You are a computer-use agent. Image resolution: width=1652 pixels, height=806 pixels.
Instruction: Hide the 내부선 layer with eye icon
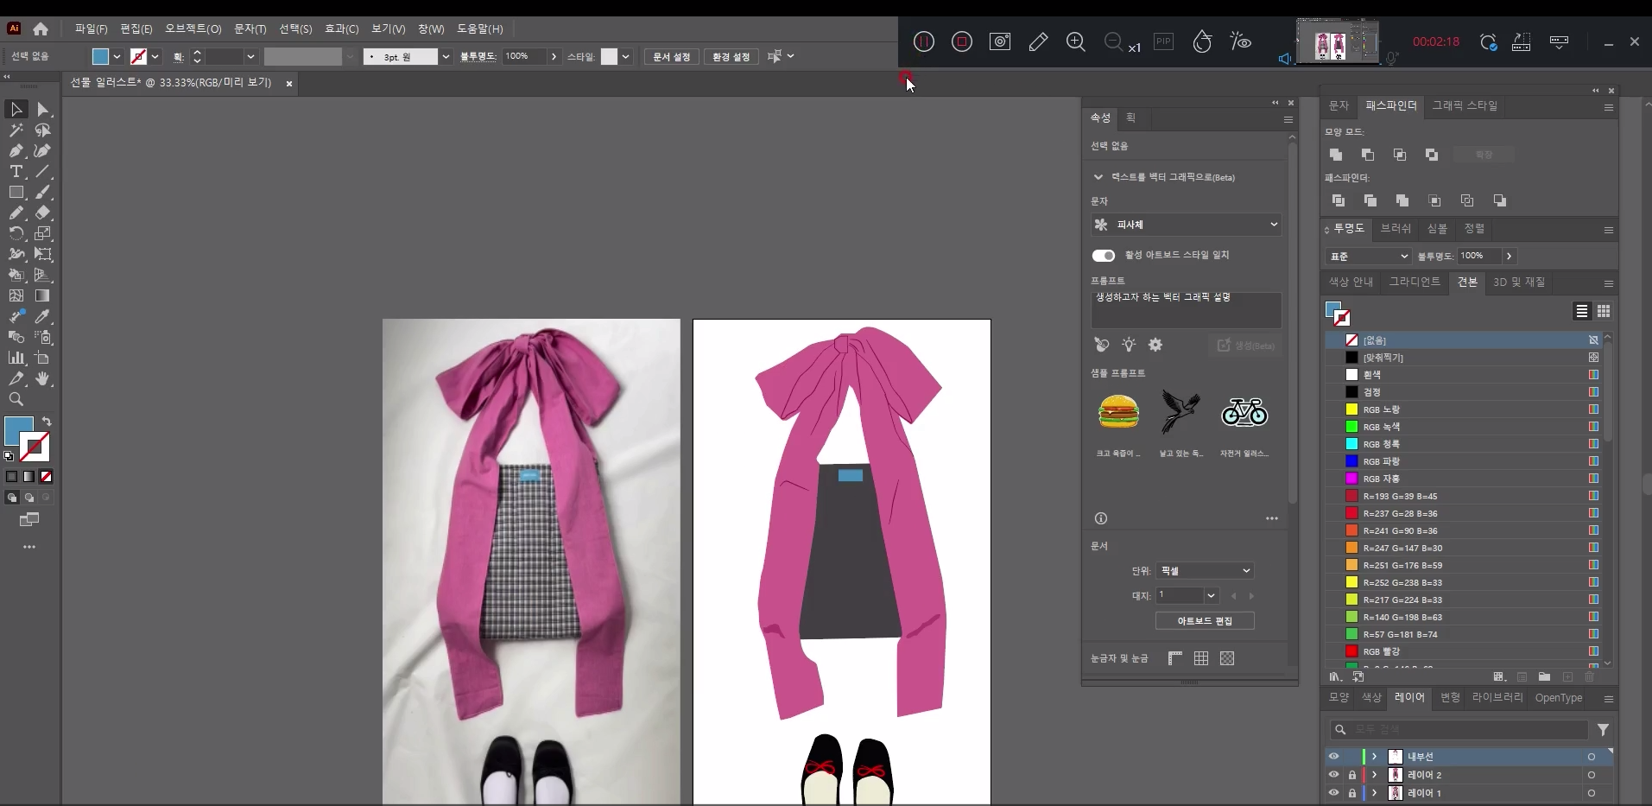click(x=1333, y=757)
